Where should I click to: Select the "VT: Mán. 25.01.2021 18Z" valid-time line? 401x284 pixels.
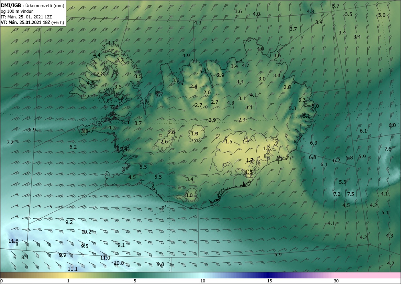click(26, 22)
